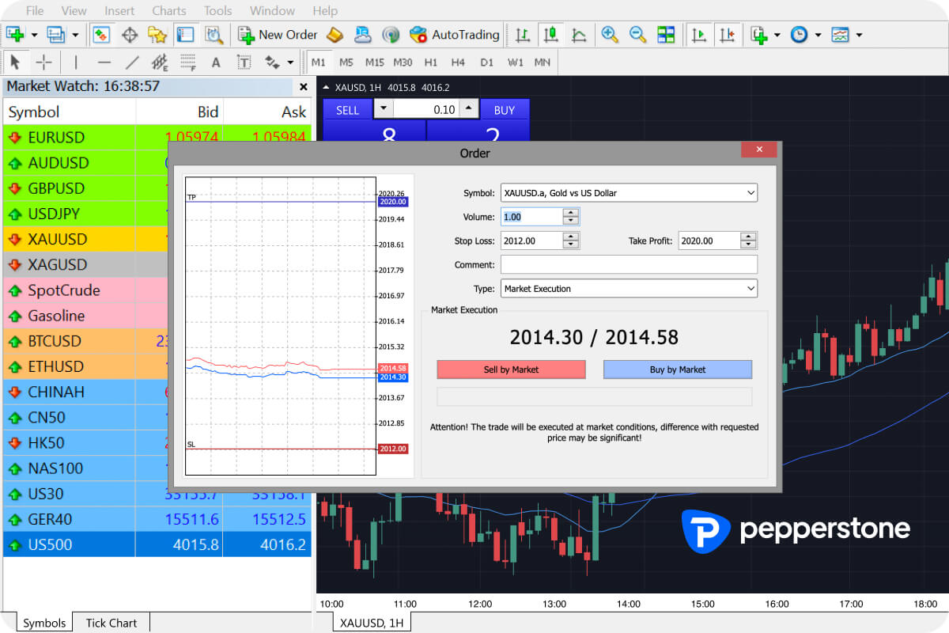Switch chart to line chart style
The width and height of the screenshot is (949, 633).
coord(580,35)
